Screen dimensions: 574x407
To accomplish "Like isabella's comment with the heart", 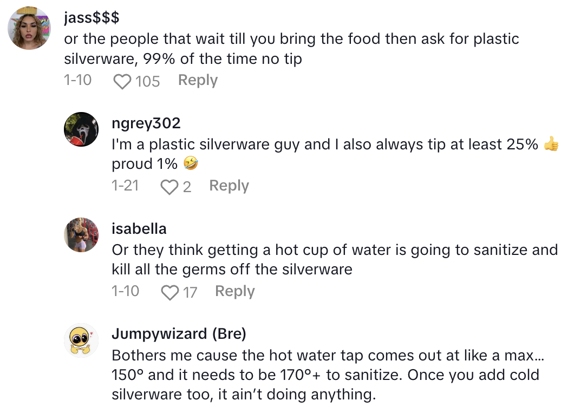I will click(x=170, y=292).
